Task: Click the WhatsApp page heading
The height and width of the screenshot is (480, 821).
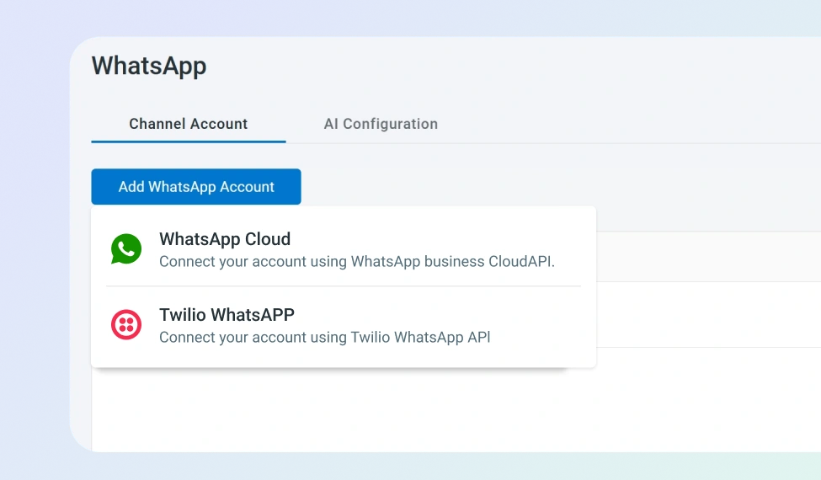Action: point(149,67)
